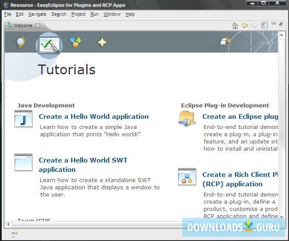
Task: Maximize the EasyEclipse window
Action: (263, 3)
